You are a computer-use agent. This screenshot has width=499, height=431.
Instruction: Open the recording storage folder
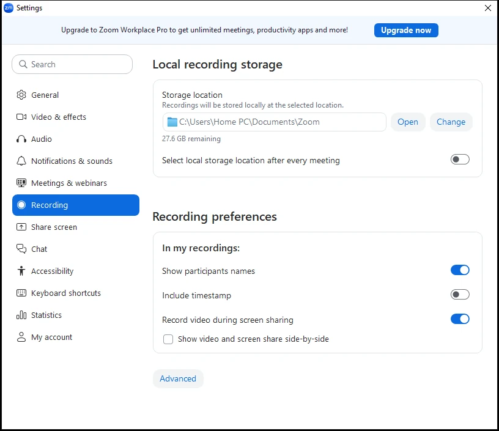[x=408, y=122]
